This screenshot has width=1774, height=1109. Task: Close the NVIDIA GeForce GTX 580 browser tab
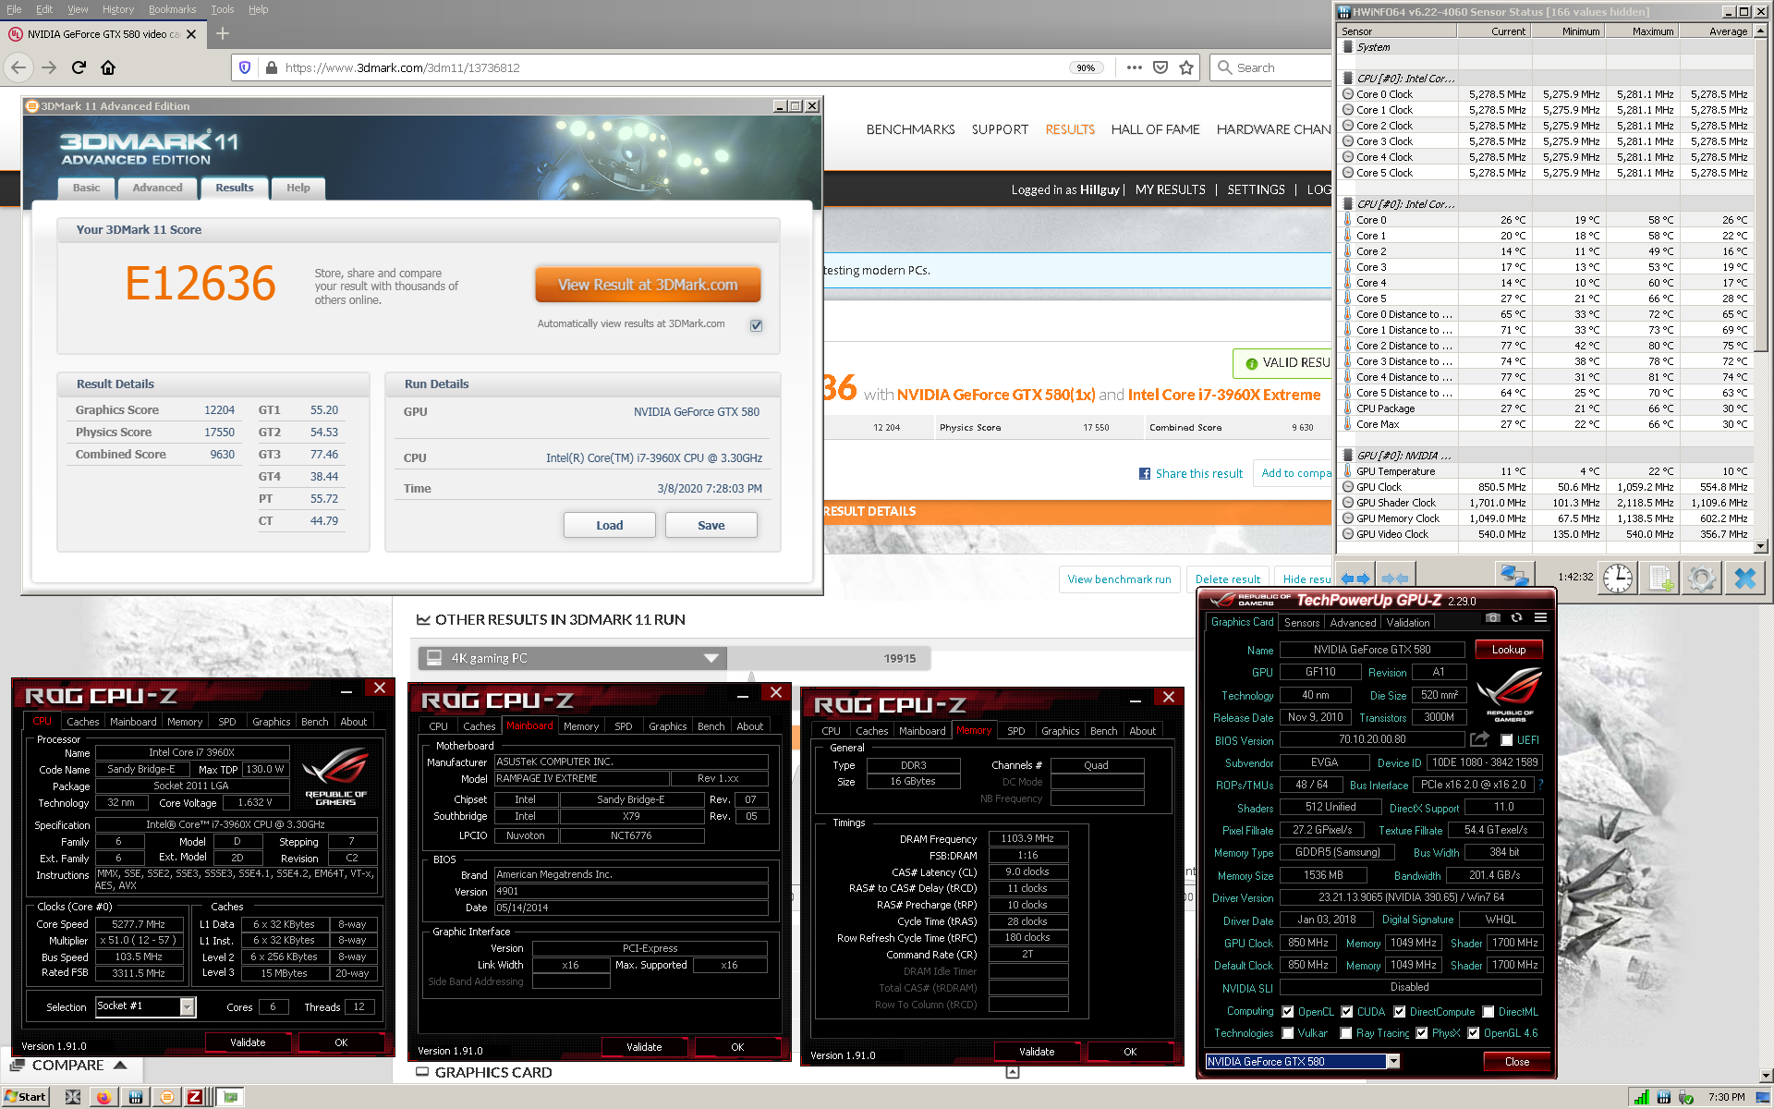[x=191, y=34]
